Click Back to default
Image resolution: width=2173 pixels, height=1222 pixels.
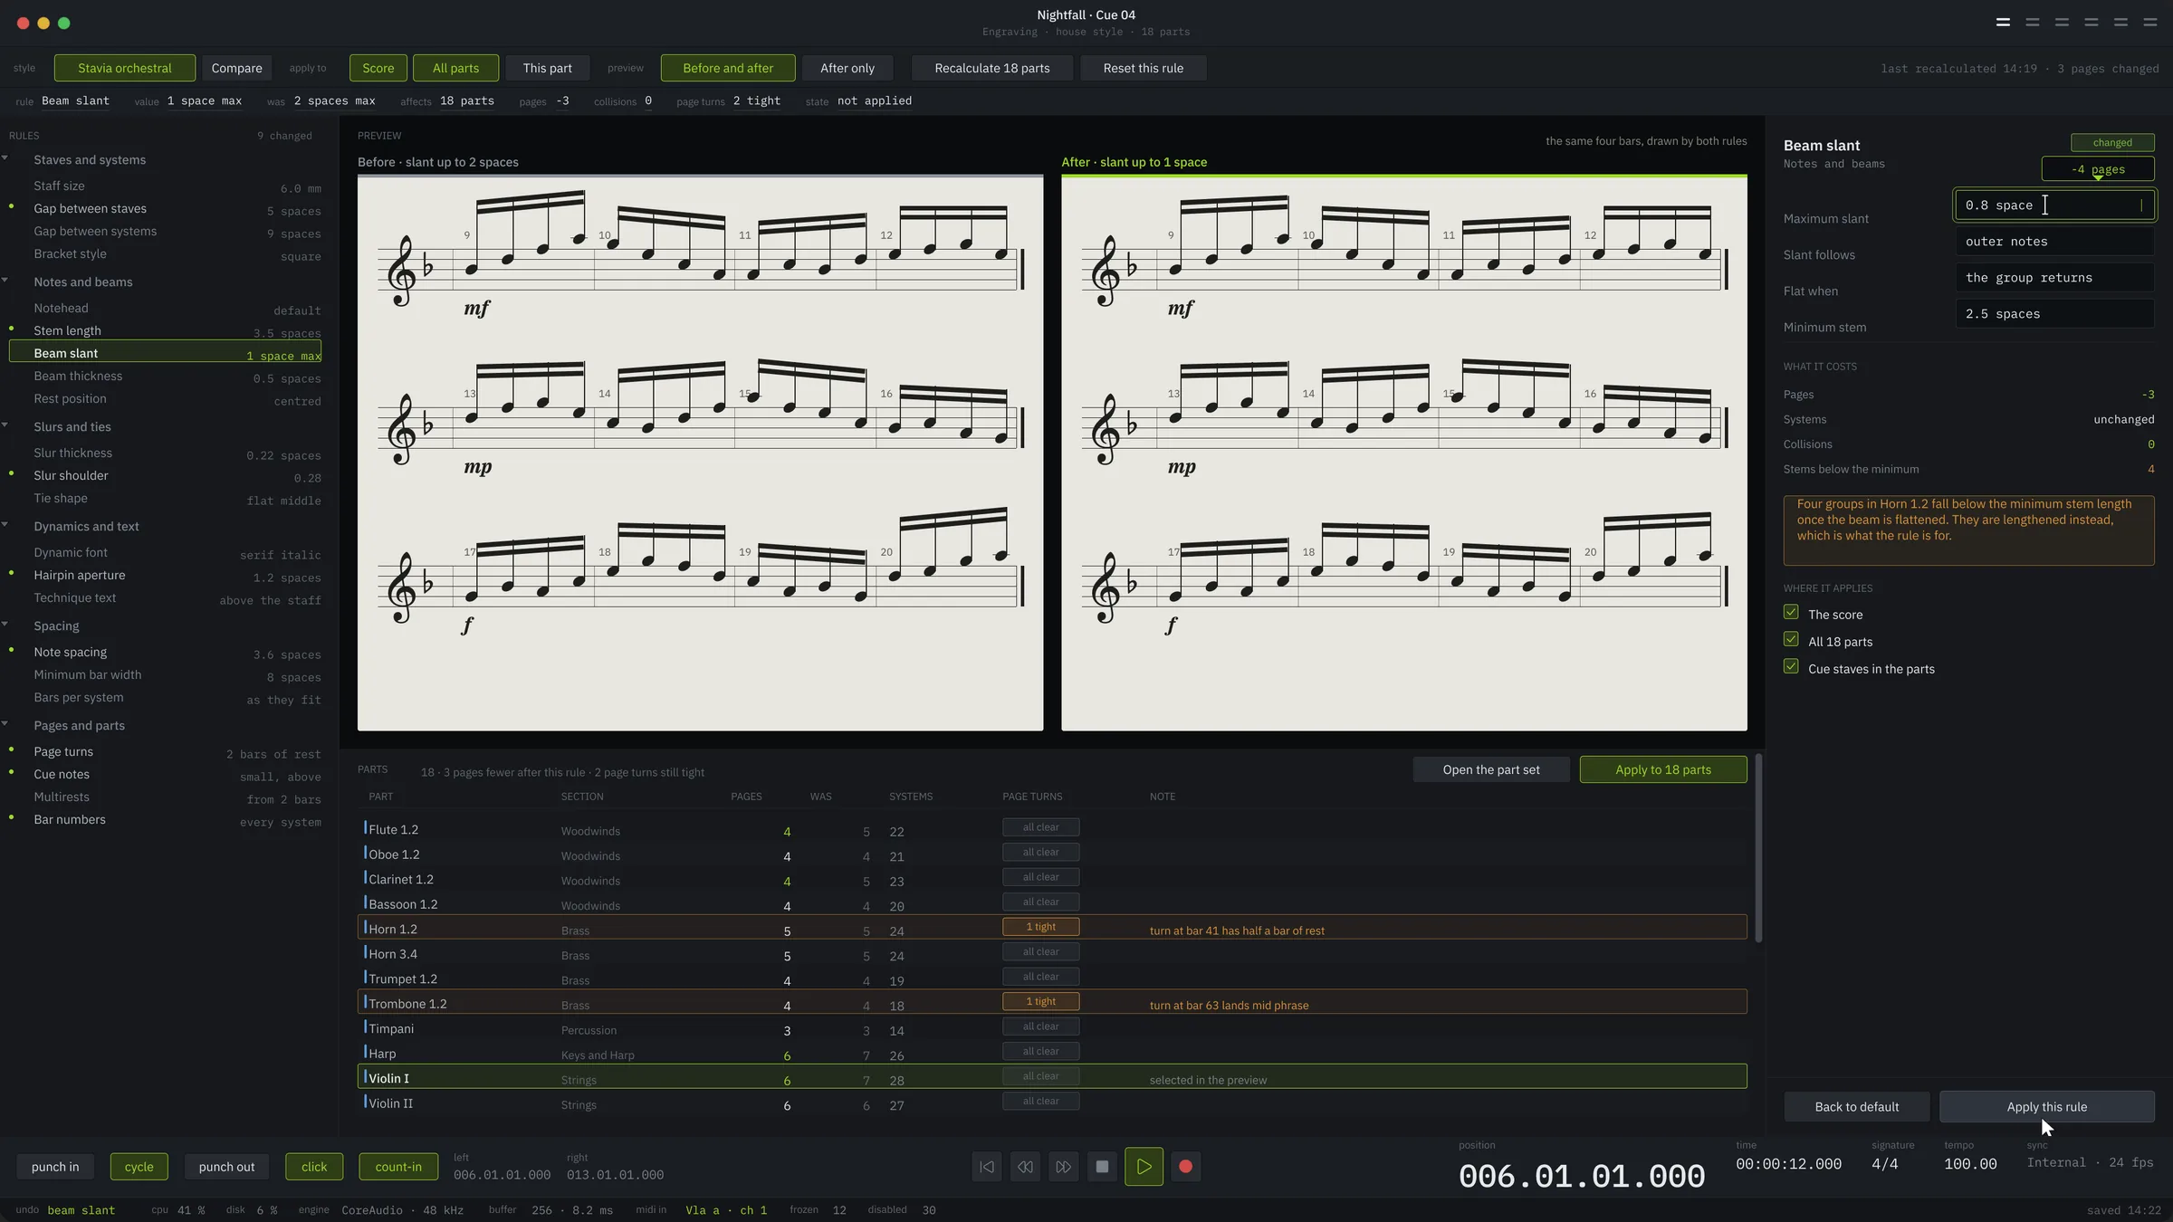click(x=1857, y=1106)
